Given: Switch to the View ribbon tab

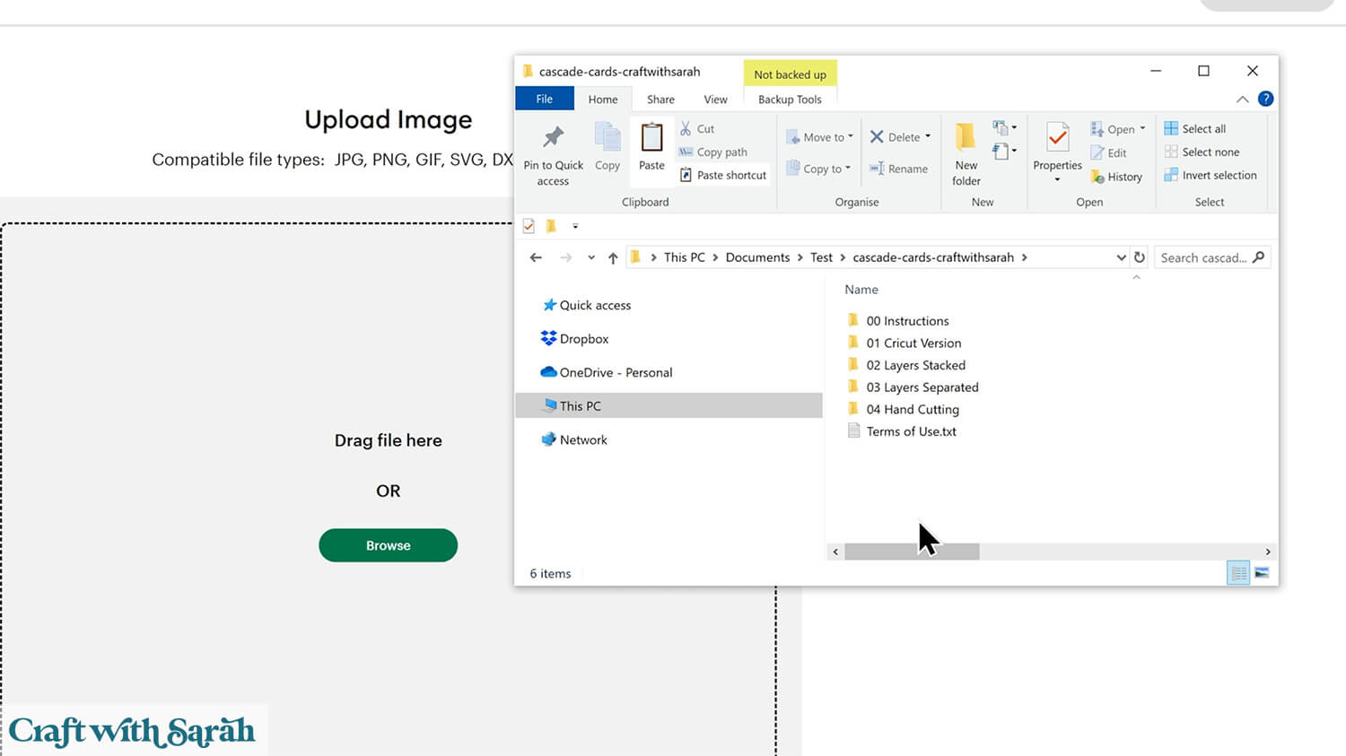Looking at the screenshot, I should (715, 100).
